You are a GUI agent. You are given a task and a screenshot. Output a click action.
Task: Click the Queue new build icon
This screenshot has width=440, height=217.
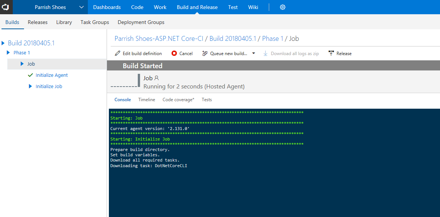pyautogui.click(x=205, y=54)
